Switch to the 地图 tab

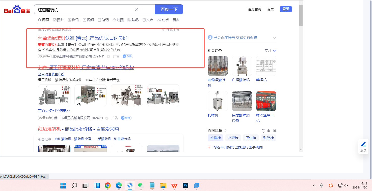[x=118, y=20]
